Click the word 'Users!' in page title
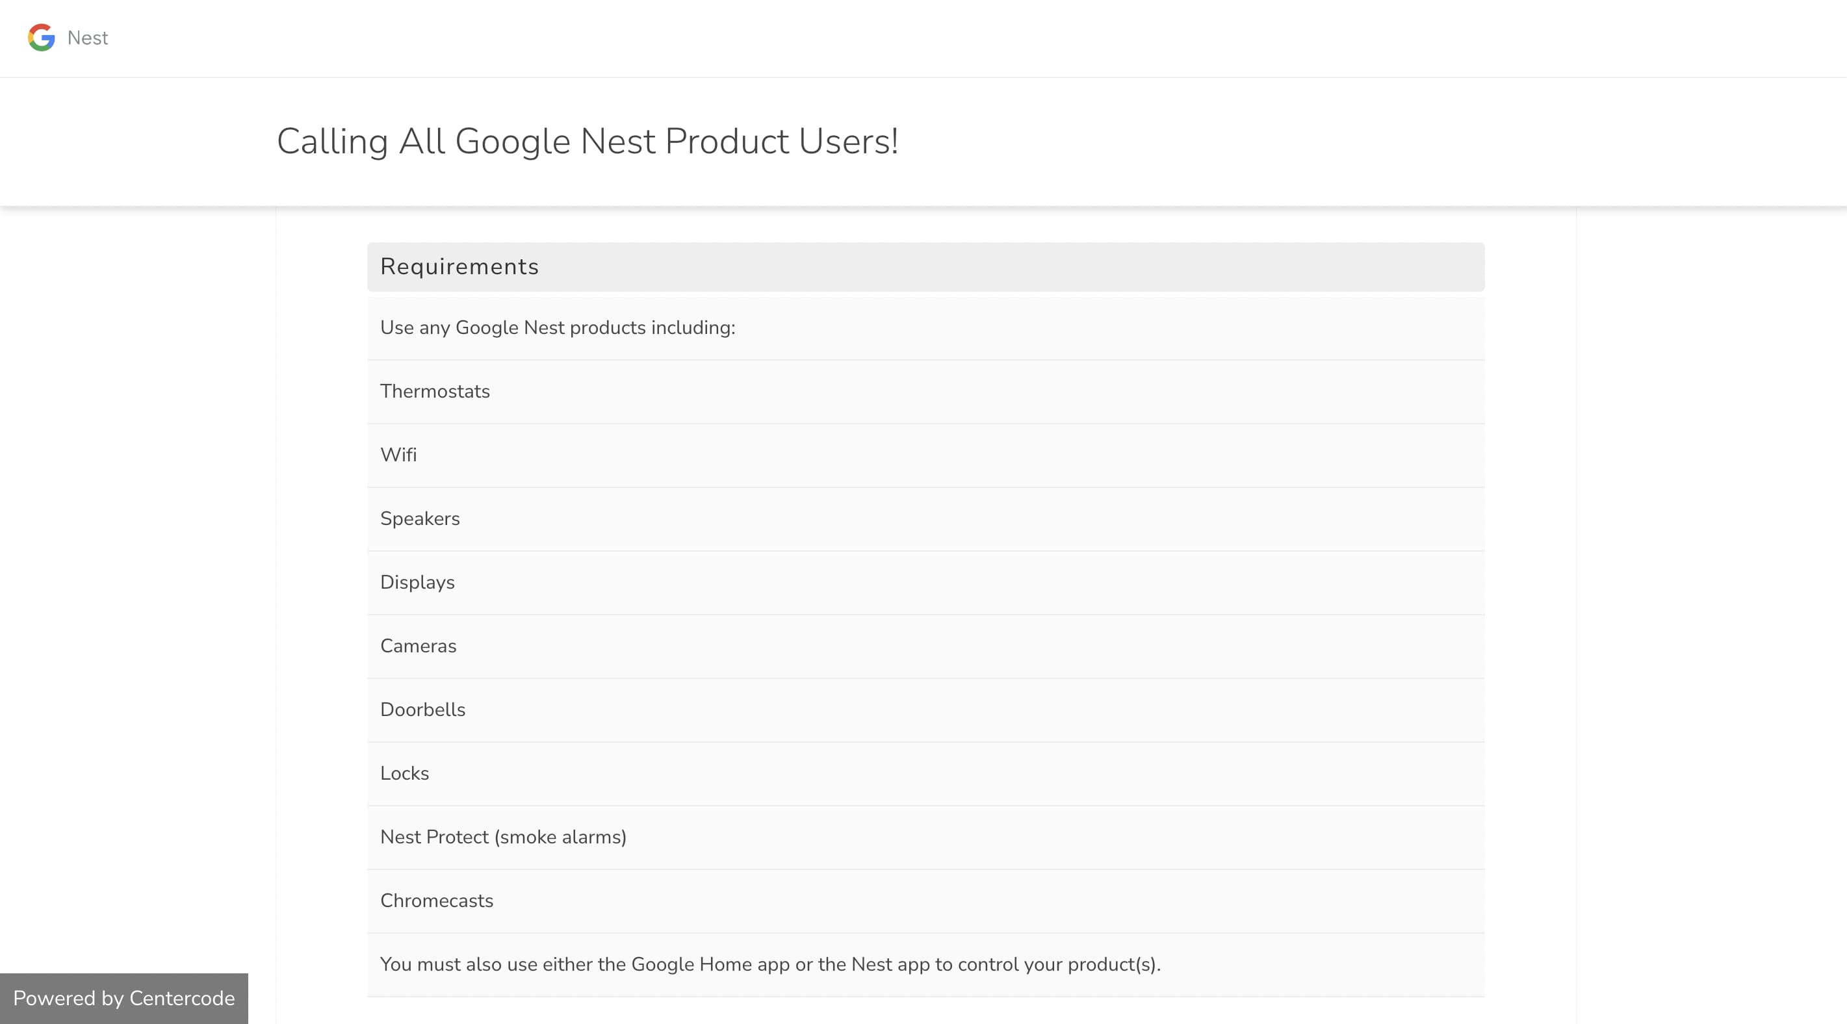This screenshot has height=1024, width=1847. coord(848,141)
